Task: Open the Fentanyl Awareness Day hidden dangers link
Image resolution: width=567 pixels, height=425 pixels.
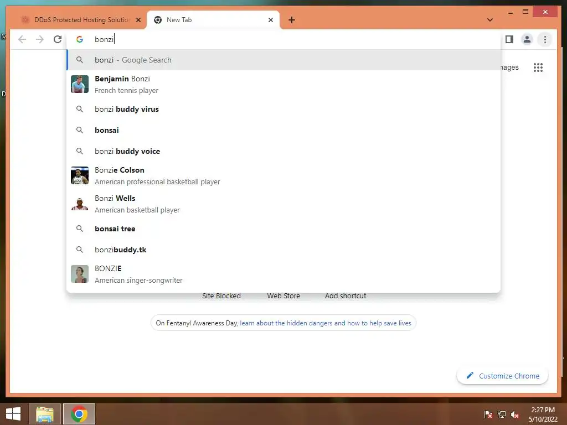Action: [326, 323]
